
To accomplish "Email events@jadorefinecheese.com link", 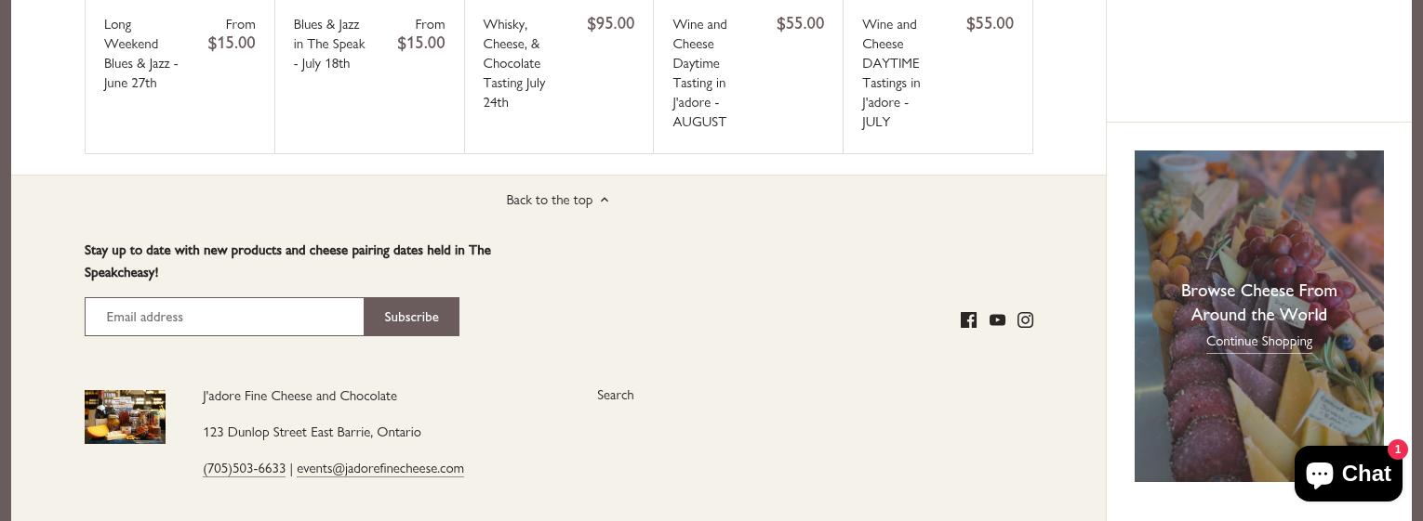I will pyautogui.click(x=379, y=468).
